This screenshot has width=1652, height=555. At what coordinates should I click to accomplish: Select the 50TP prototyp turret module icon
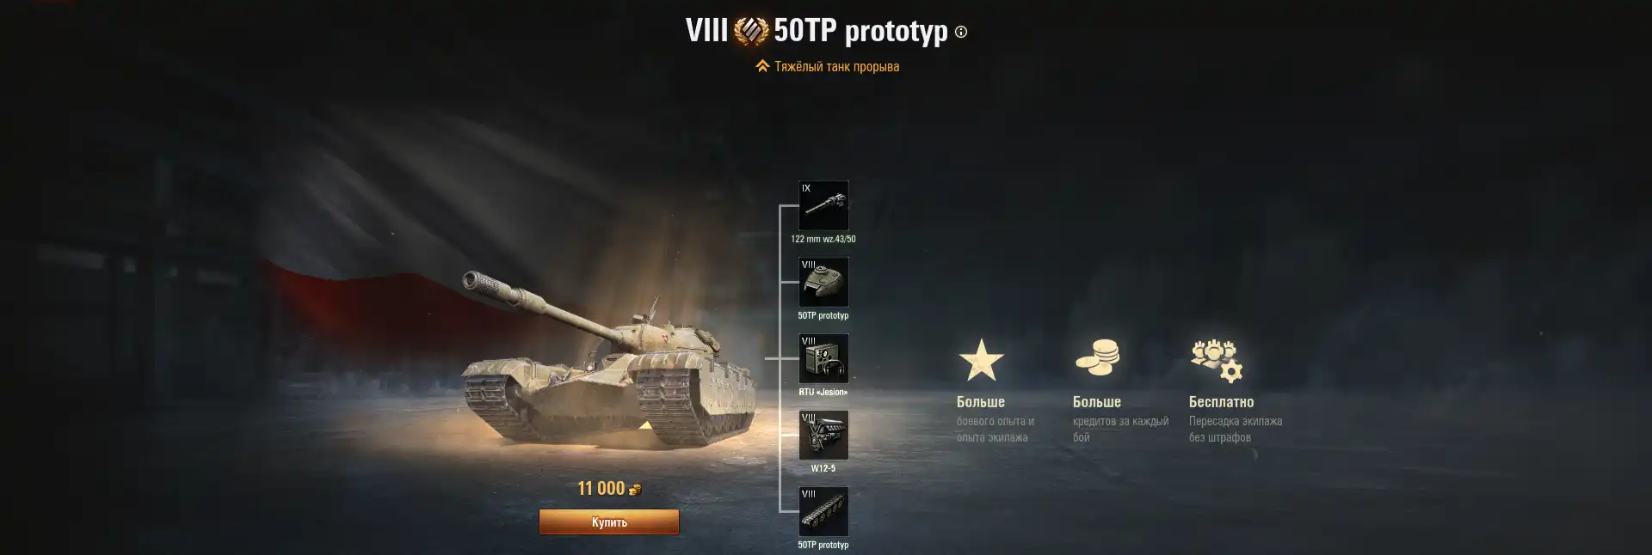[823, 282]
